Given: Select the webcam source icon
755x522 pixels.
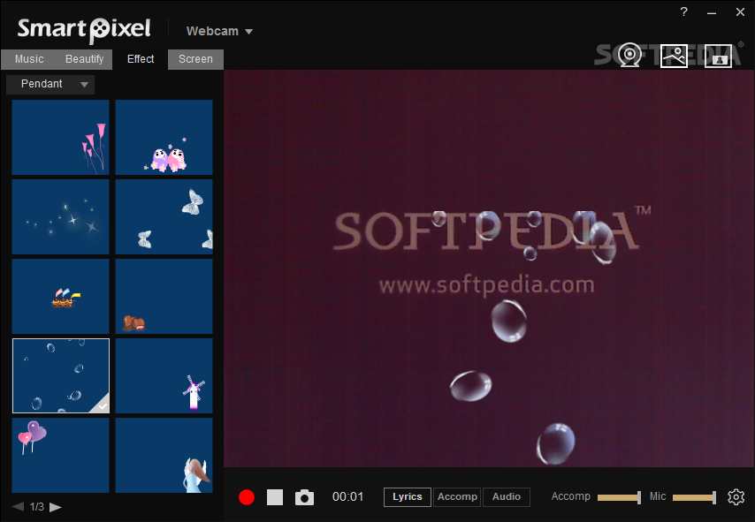Looking at the screenshot, I should (629, 56).
